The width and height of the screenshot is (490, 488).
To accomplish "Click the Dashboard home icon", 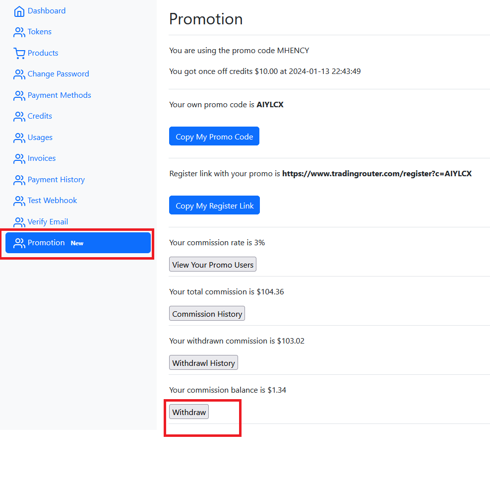I will click(x=19, y=11).
